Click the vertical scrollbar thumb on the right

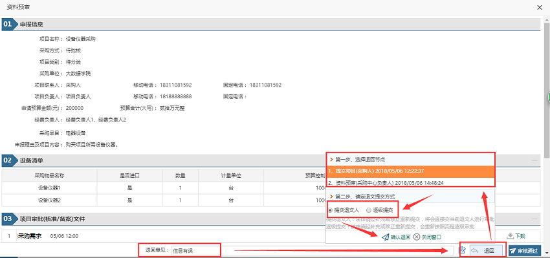click(547, 91)
